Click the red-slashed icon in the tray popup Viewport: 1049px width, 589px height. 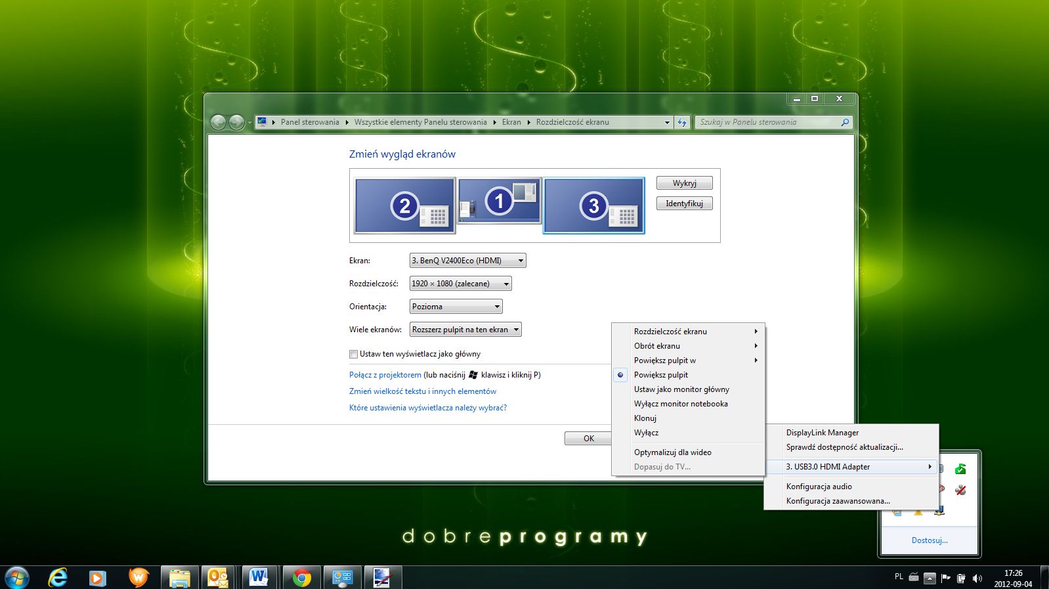coord(960,490)
